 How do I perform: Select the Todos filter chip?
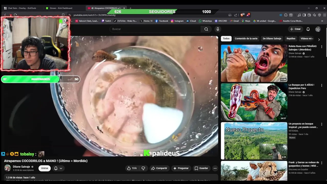pyautogui.click(x=226, y=39)
